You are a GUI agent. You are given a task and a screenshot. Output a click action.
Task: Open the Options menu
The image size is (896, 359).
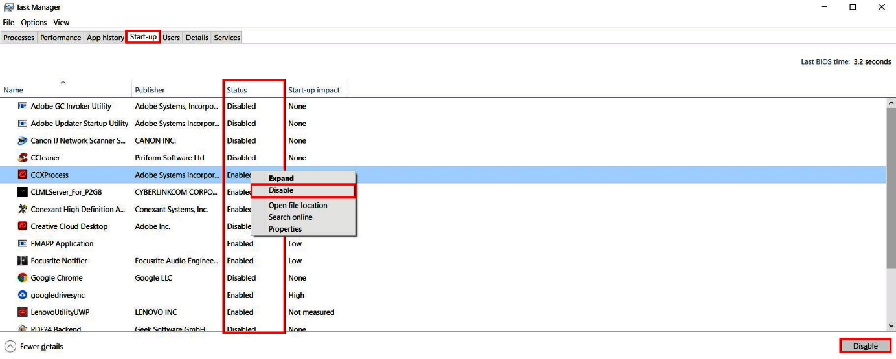(34, 23)
